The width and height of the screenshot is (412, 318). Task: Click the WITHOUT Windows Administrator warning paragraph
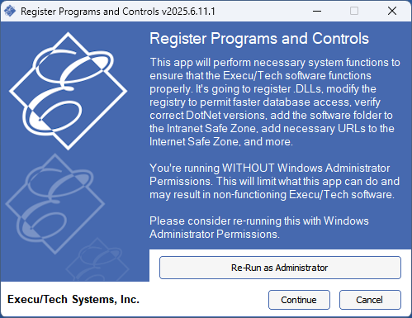(274, 181)
